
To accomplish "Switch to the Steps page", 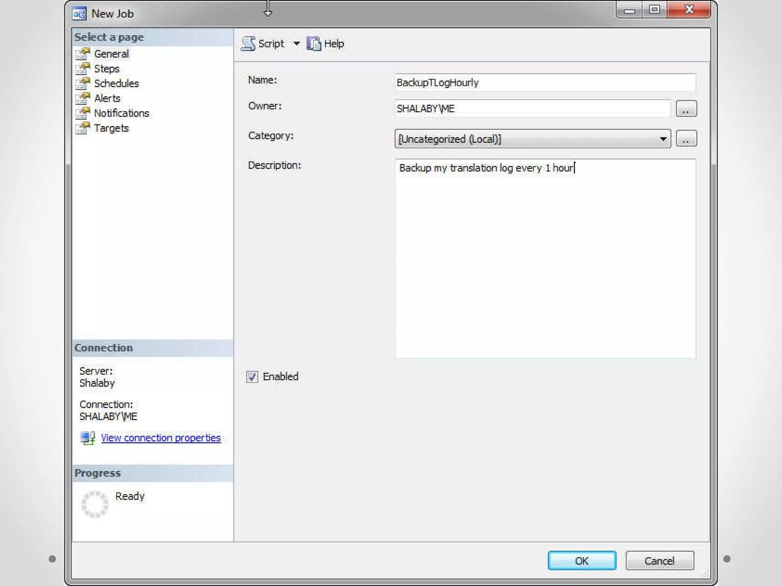I will pyautogui.click(x=107, y=69).
